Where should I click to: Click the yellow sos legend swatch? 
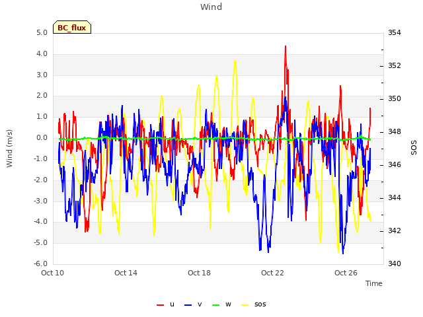click(x=245, y=305)
